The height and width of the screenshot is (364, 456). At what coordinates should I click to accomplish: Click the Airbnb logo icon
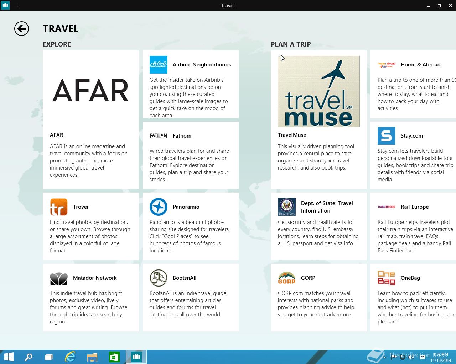click(159, 65)
